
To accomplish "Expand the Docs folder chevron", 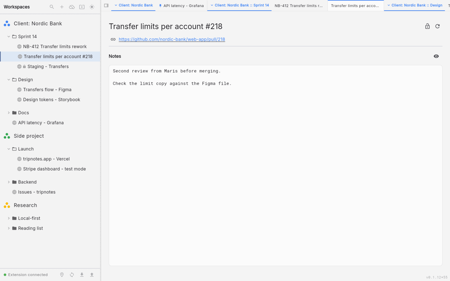I will tap(9, 113).
